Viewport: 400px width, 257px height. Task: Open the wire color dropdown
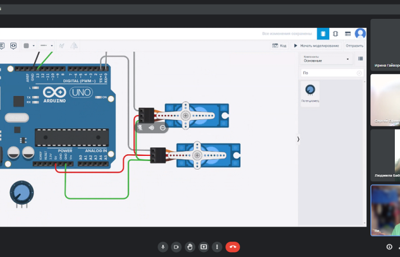click(29, 46)
